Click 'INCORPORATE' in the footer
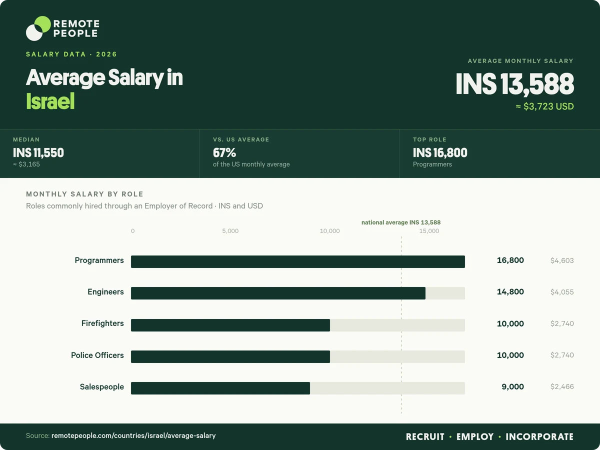This screenshot has width=600, height=450. point(539,437)
